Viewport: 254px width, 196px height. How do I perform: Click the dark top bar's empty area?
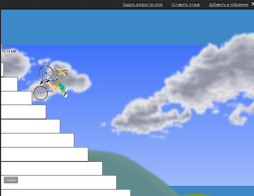click(x=60, y=4)
